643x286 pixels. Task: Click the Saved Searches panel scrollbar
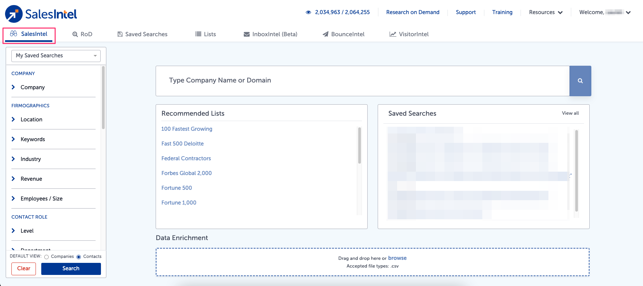point(577,171)
